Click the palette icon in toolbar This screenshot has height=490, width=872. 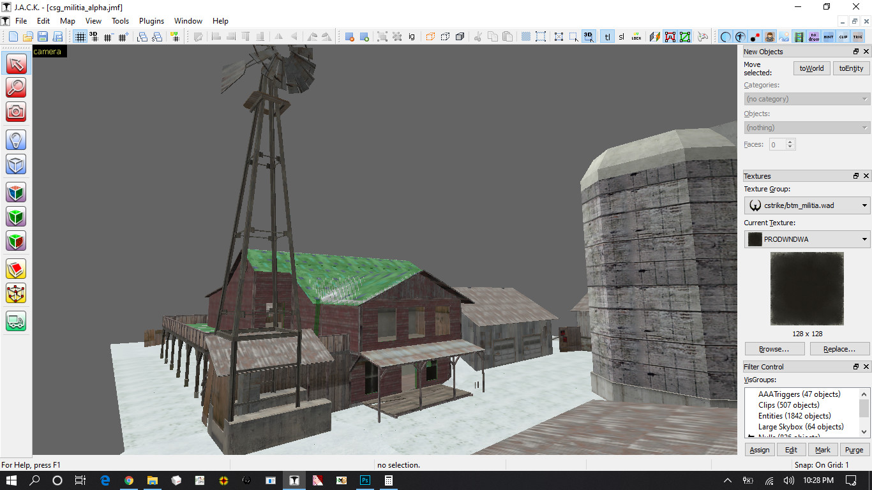703,36
